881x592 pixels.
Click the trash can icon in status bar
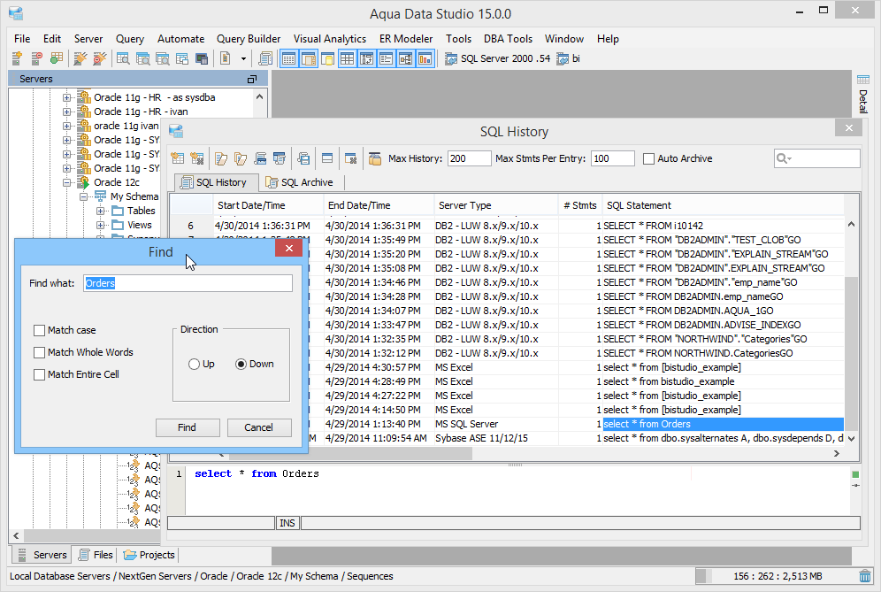[x=865, y=576]
